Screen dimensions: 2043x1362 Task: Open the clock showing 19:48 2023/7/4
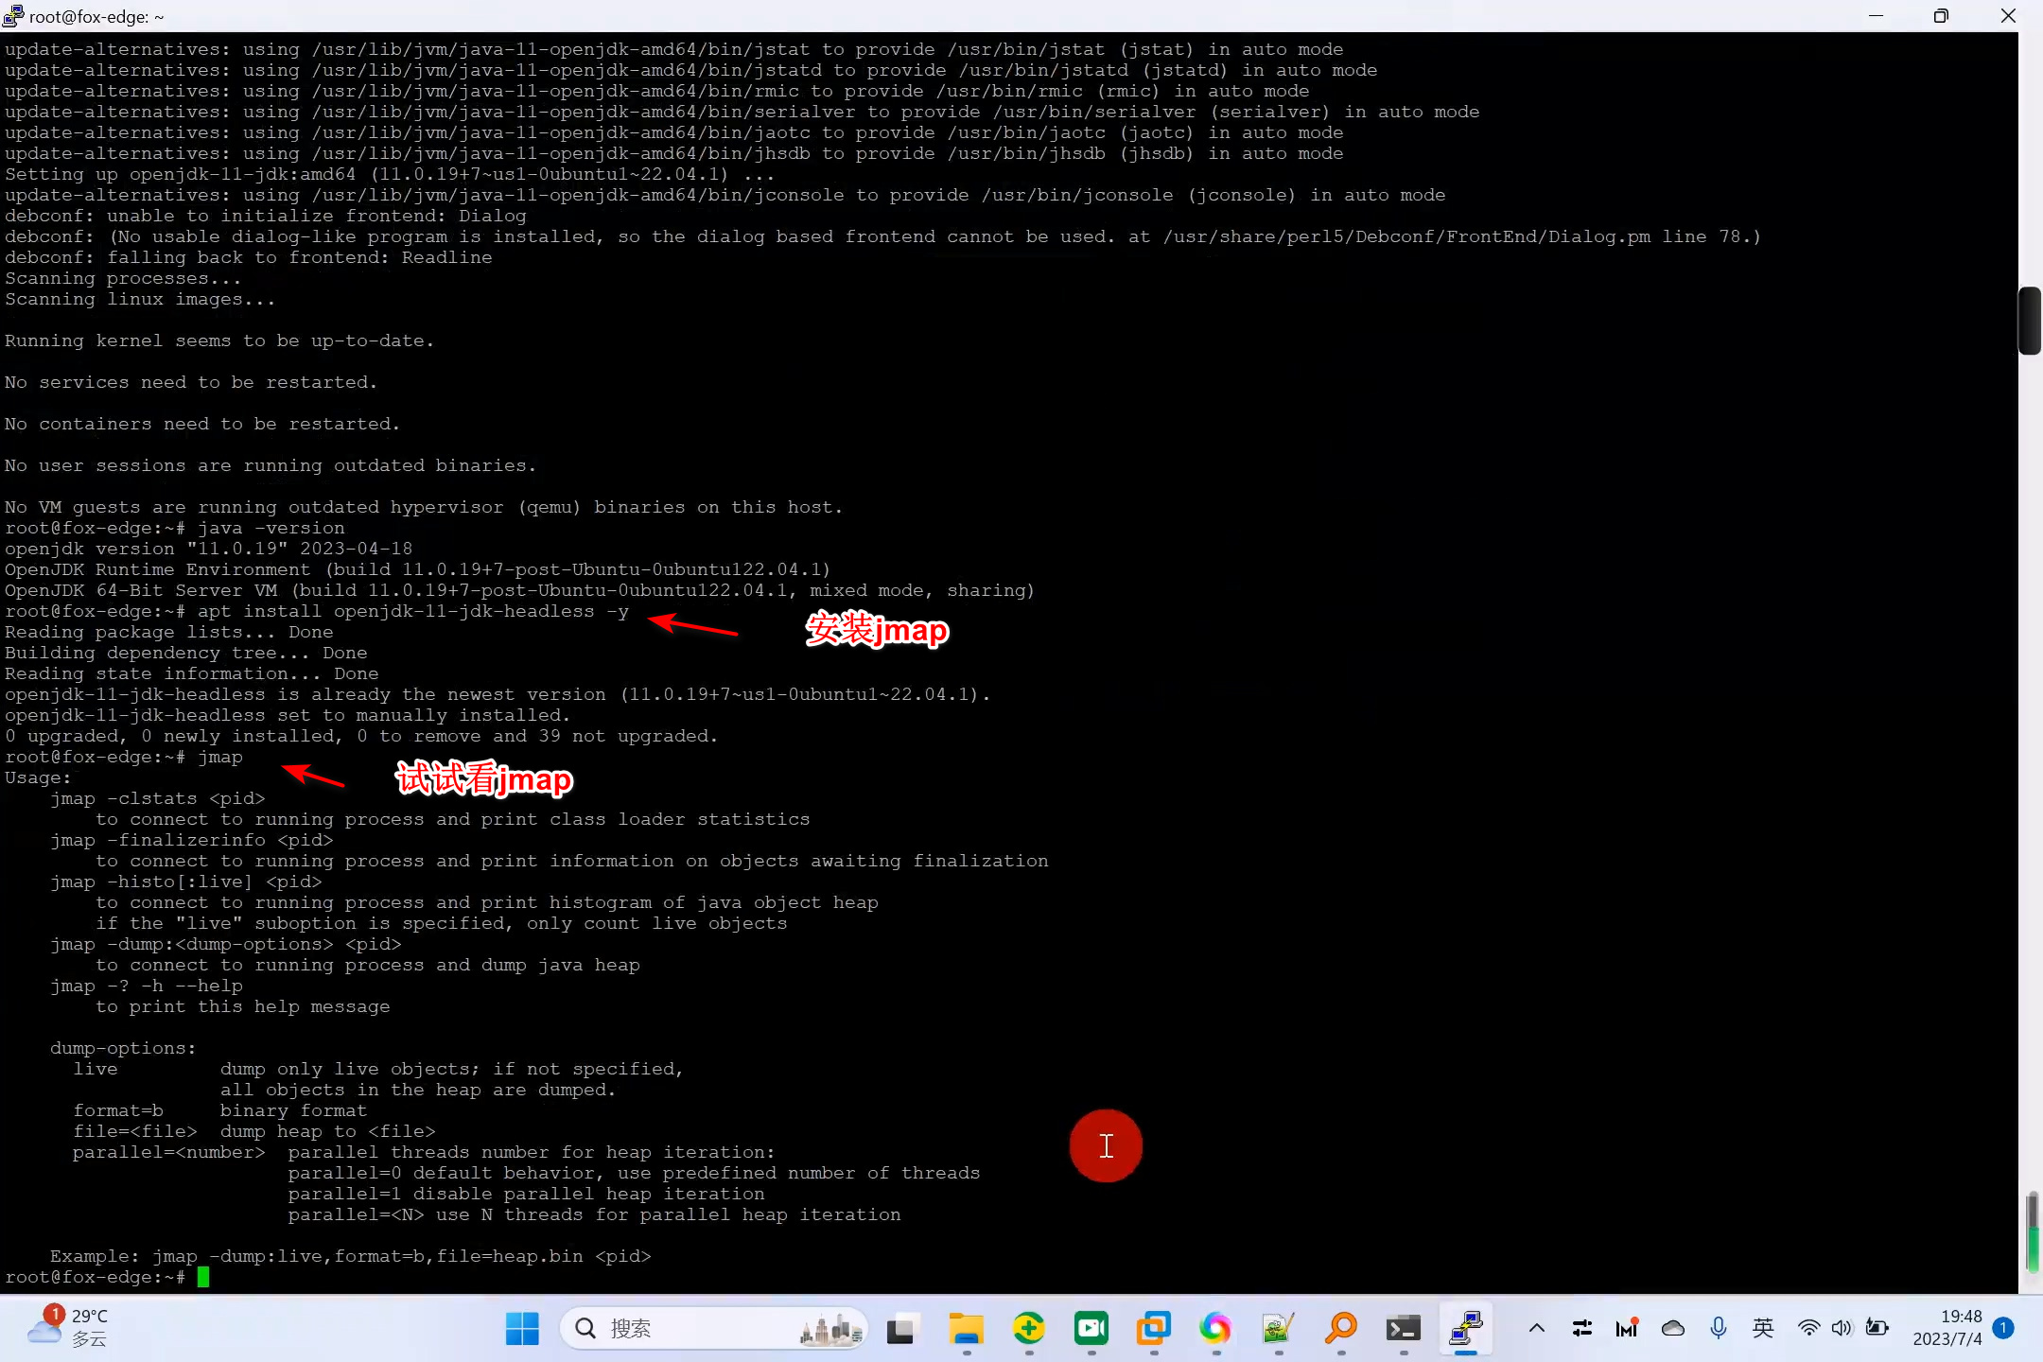[x=1947, y=1328]
